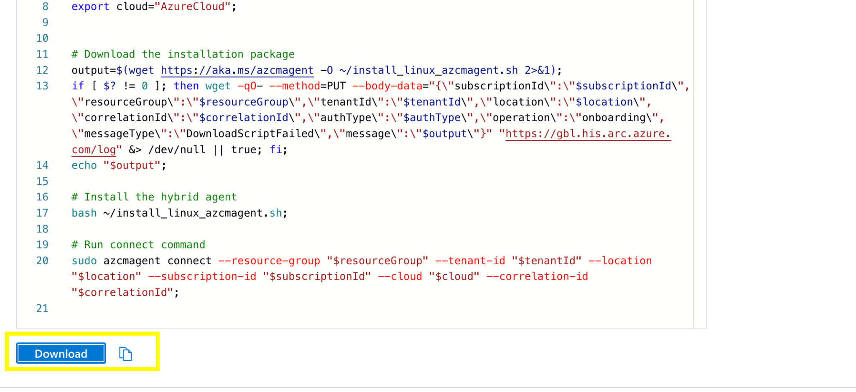Open the aka.ms/azcmagent link

point(237,70)
